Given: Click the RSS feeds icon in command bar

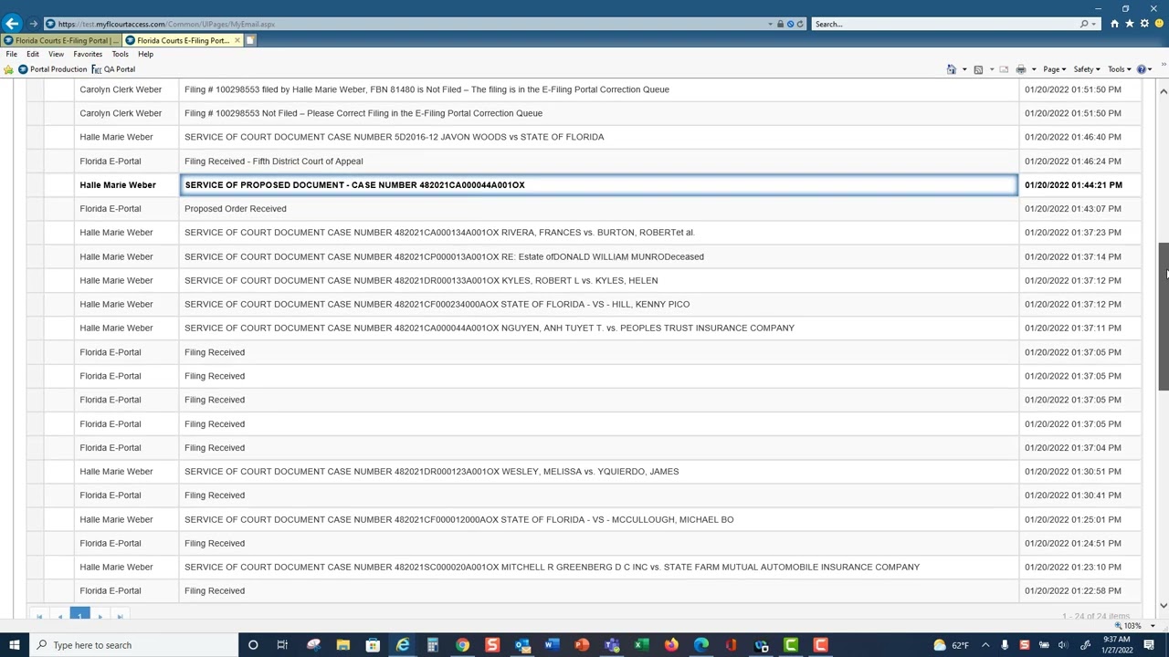Looking at the screenshot, I should (x=978, y=69).
